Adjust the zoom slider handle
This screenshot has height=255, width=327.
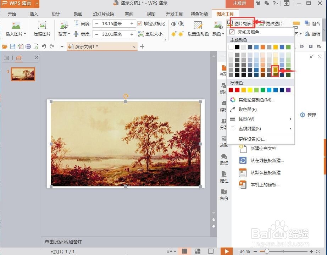(x=266, y=251)
